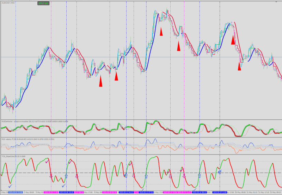This screenshot has height=195, width=282.
Task: Select the 2025.05.05 21:00 magenta time label
Action: pos(51,192)
